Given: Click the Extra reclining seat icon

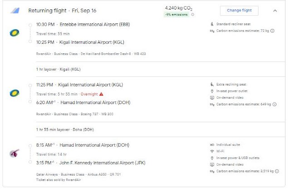Looking at the screenshot, I should click(x=211, y=84).
